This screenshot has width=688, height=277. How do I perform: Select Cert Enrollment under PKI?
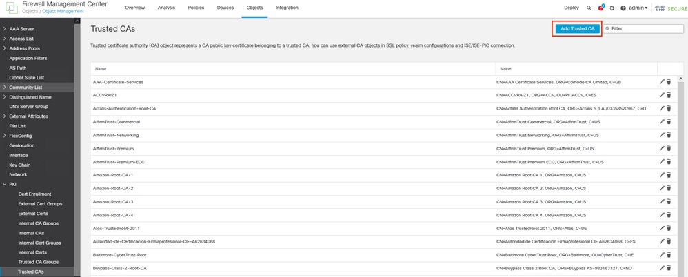[x=34, y=194]
